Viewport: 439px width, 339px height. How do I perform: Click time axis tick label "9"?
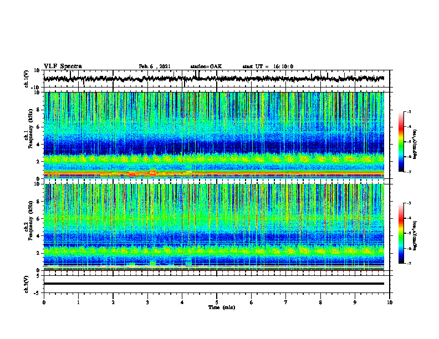[x=355, y=302]
